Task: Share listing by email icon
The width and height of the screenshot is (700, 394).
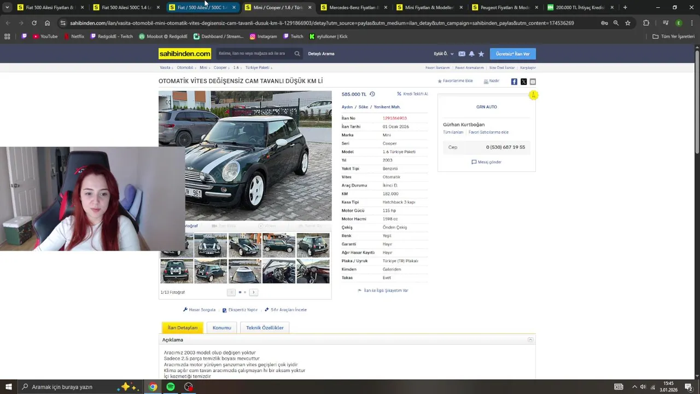Action: 533,82
